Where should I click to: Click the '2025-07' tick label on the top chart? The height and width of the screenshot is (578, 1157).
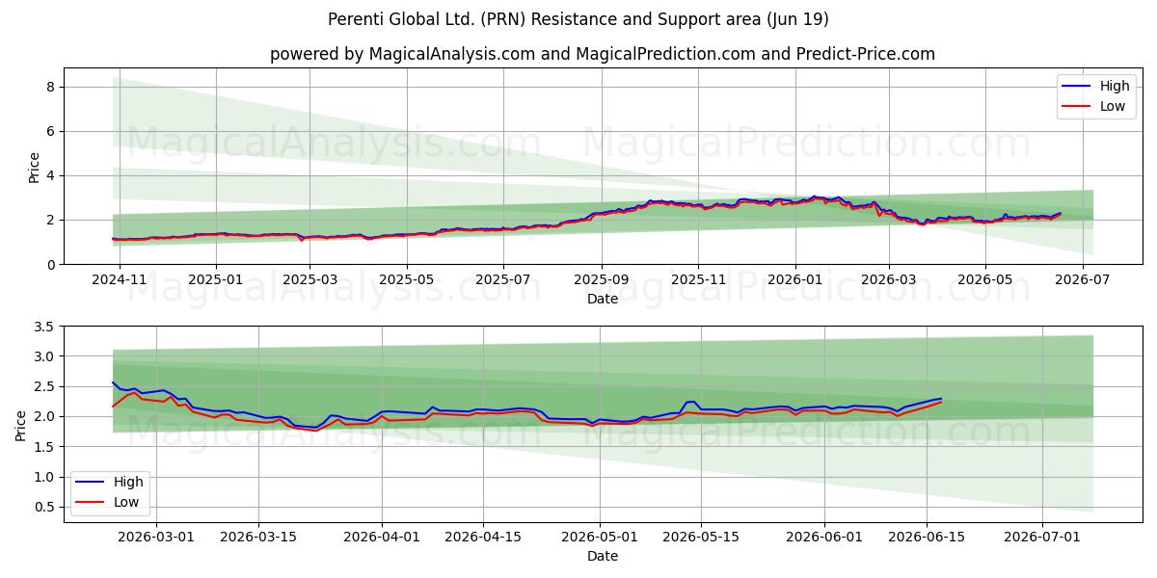click(502, 280)
